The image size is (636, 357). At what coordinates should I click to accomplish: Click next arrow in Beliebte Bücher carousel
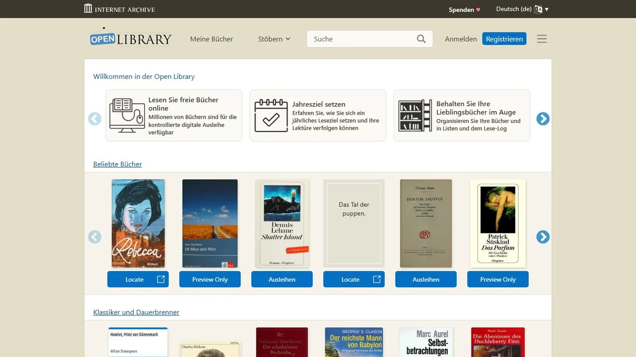pyautogui.click(x=543, y=237)
